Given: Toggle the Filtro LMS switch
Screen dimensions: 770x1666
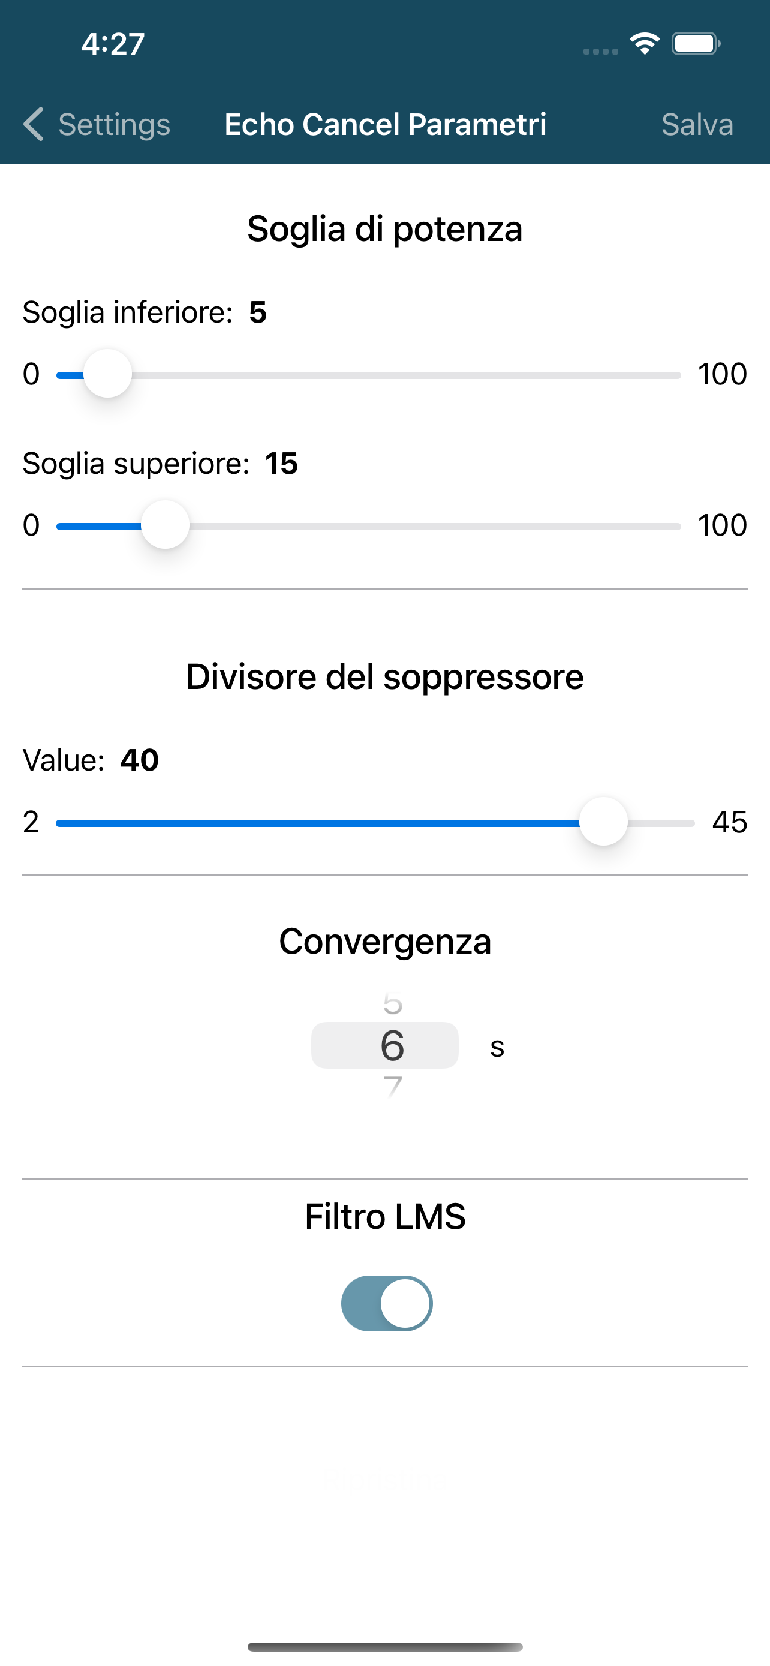Looking at the screenshot, I should [x=387, y=1303].
